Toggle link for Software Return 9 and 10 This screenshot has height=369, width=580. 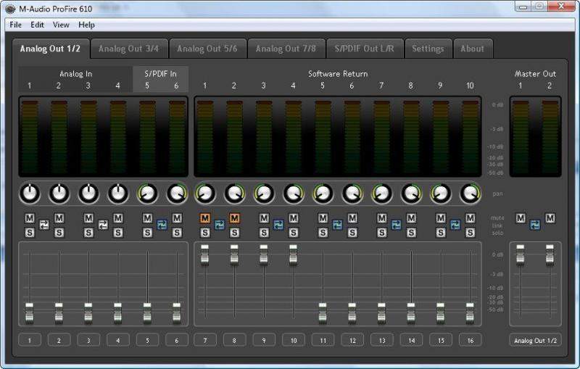(455, 225)
